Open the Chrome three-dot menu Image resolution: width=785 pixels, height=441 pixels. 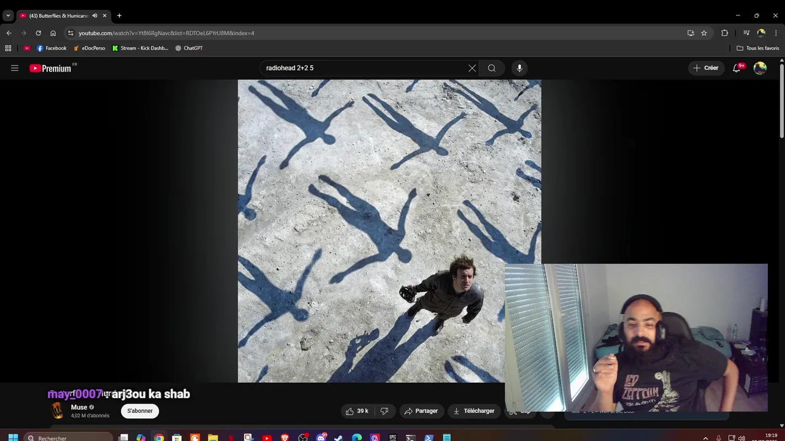(x=776, y=33)
